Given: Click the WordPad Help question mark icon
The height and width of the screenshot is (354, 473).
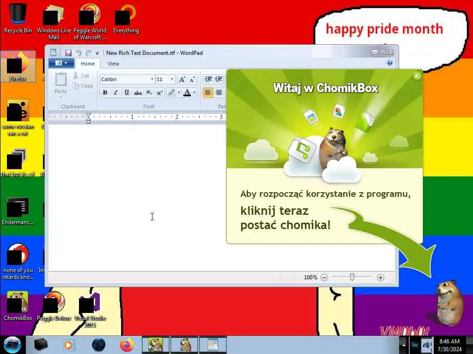Looking at the screenshot, I should pos(389,63).
